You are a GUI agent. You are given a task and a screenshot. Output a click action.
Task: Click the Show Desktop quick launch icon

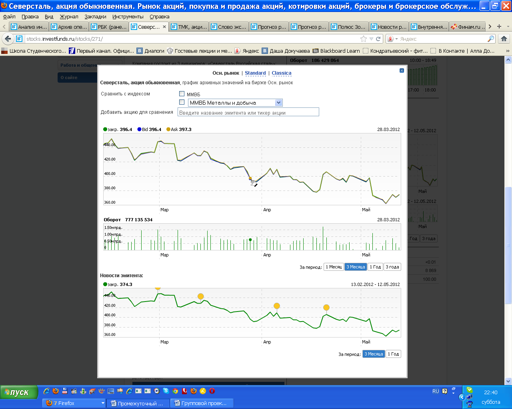111,391
